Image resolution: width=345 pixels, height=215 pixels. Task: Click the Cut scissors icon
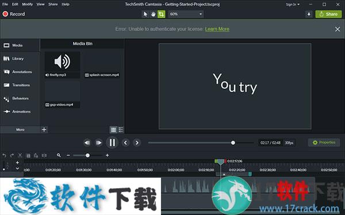[20, 155]
